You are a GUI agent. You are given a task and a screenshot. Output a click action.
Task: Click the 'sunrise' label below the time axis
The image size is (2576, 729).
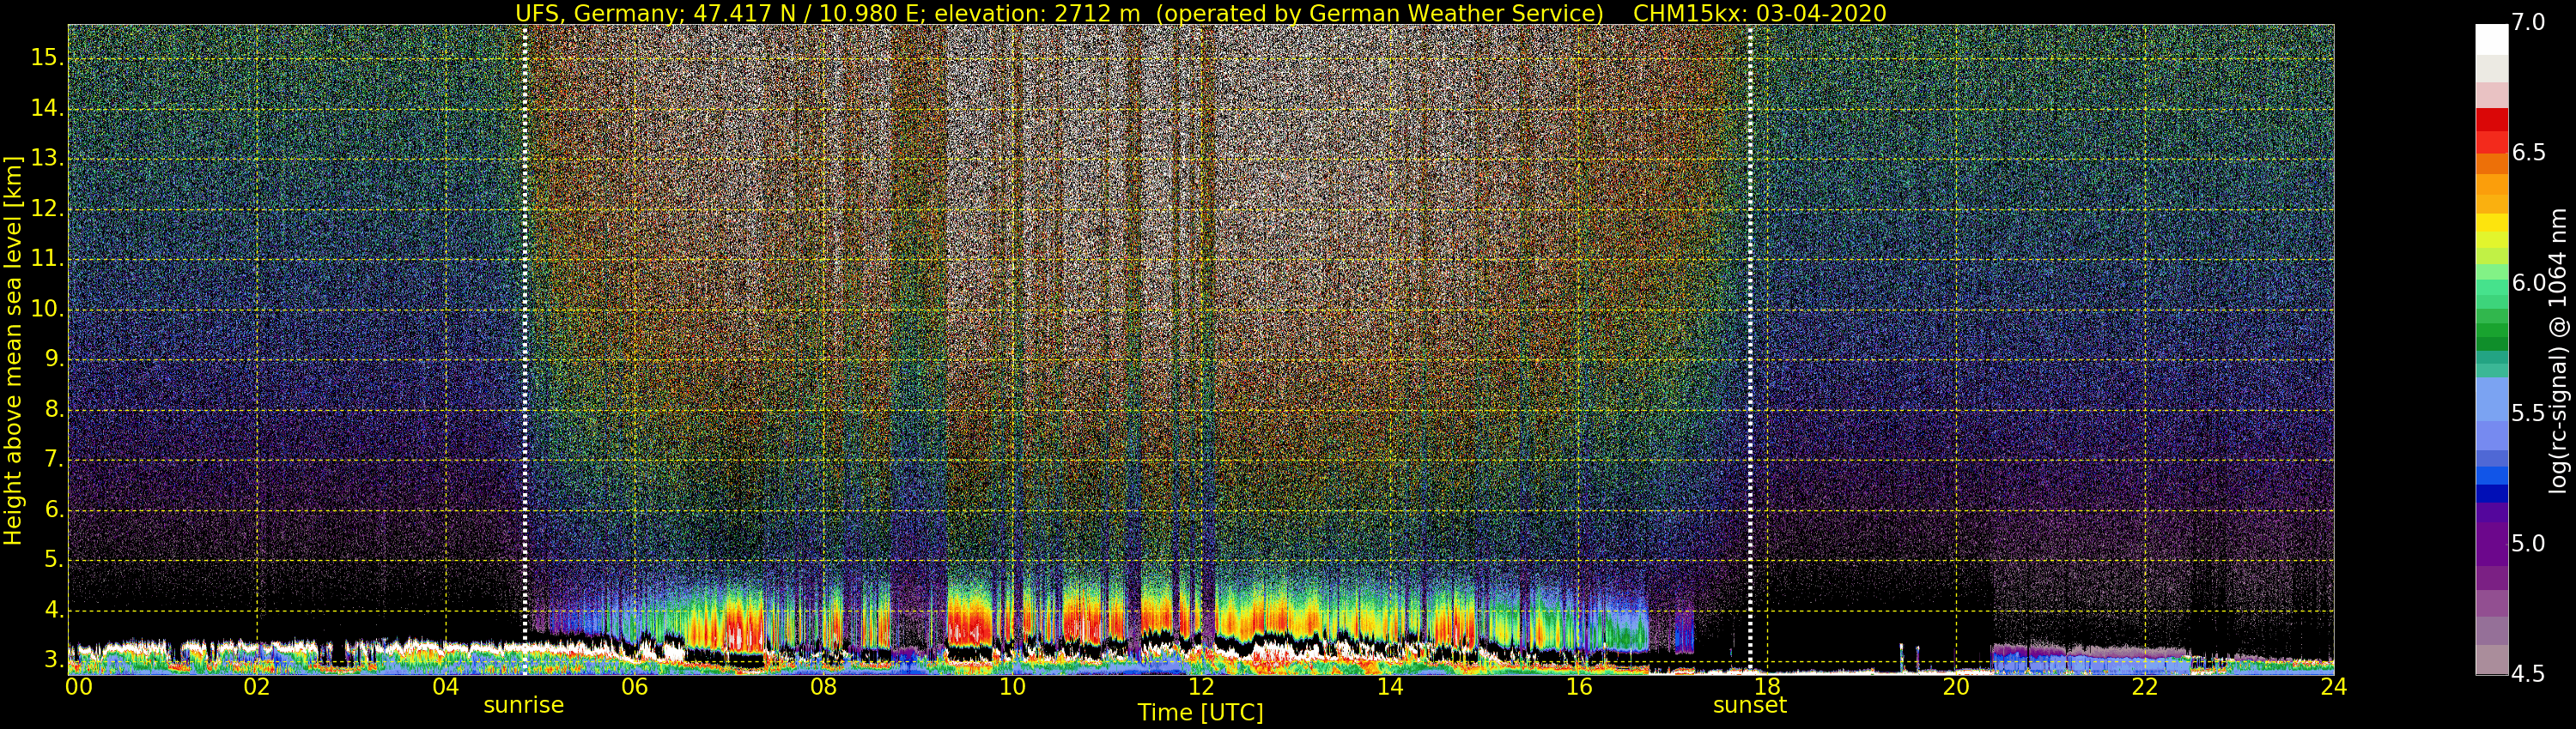[x=523, y=705]
